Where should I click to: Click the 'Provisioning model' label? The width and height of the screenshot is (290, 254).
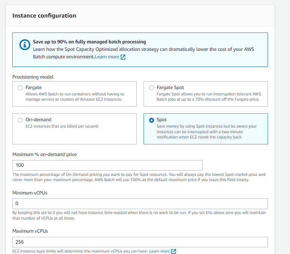pos(33,77)
